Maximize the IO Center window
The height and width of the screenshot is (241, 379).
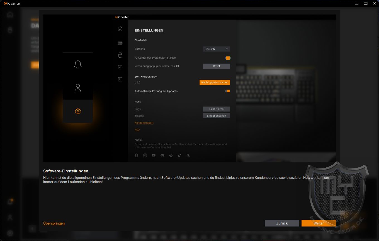[366, 3]
